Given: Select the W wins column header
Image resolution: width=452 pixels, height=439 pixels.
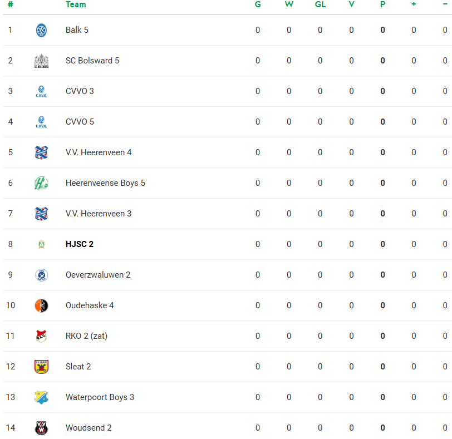Looking at the screenshot, I should 289,4.
